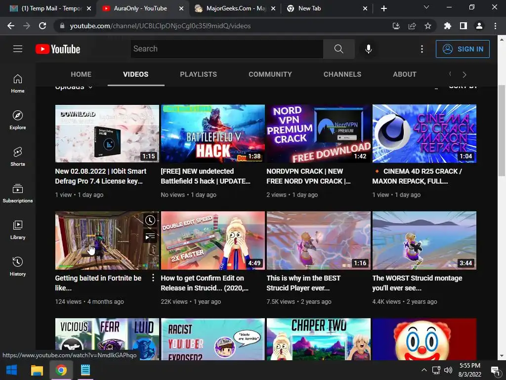Open BEST Strucid Player video title
This screenshot has width=506, height=380.
tap(303, 283)
